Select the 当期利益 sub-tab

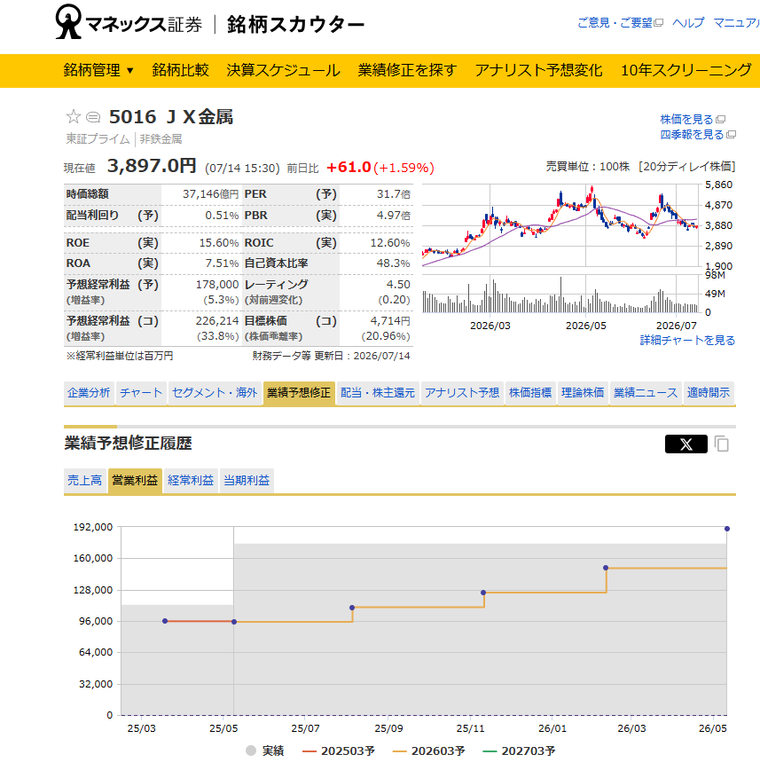247,480
